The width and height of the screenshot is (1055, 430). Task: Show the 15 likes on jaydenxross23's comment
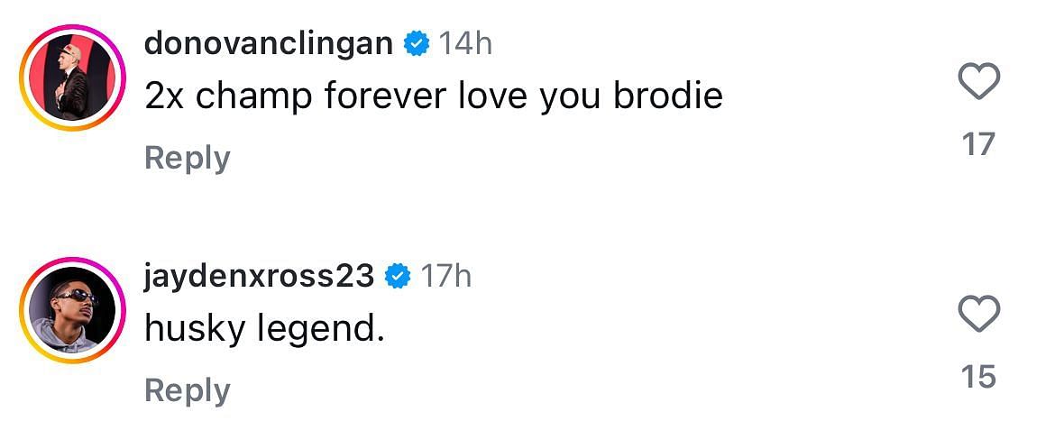978,377
